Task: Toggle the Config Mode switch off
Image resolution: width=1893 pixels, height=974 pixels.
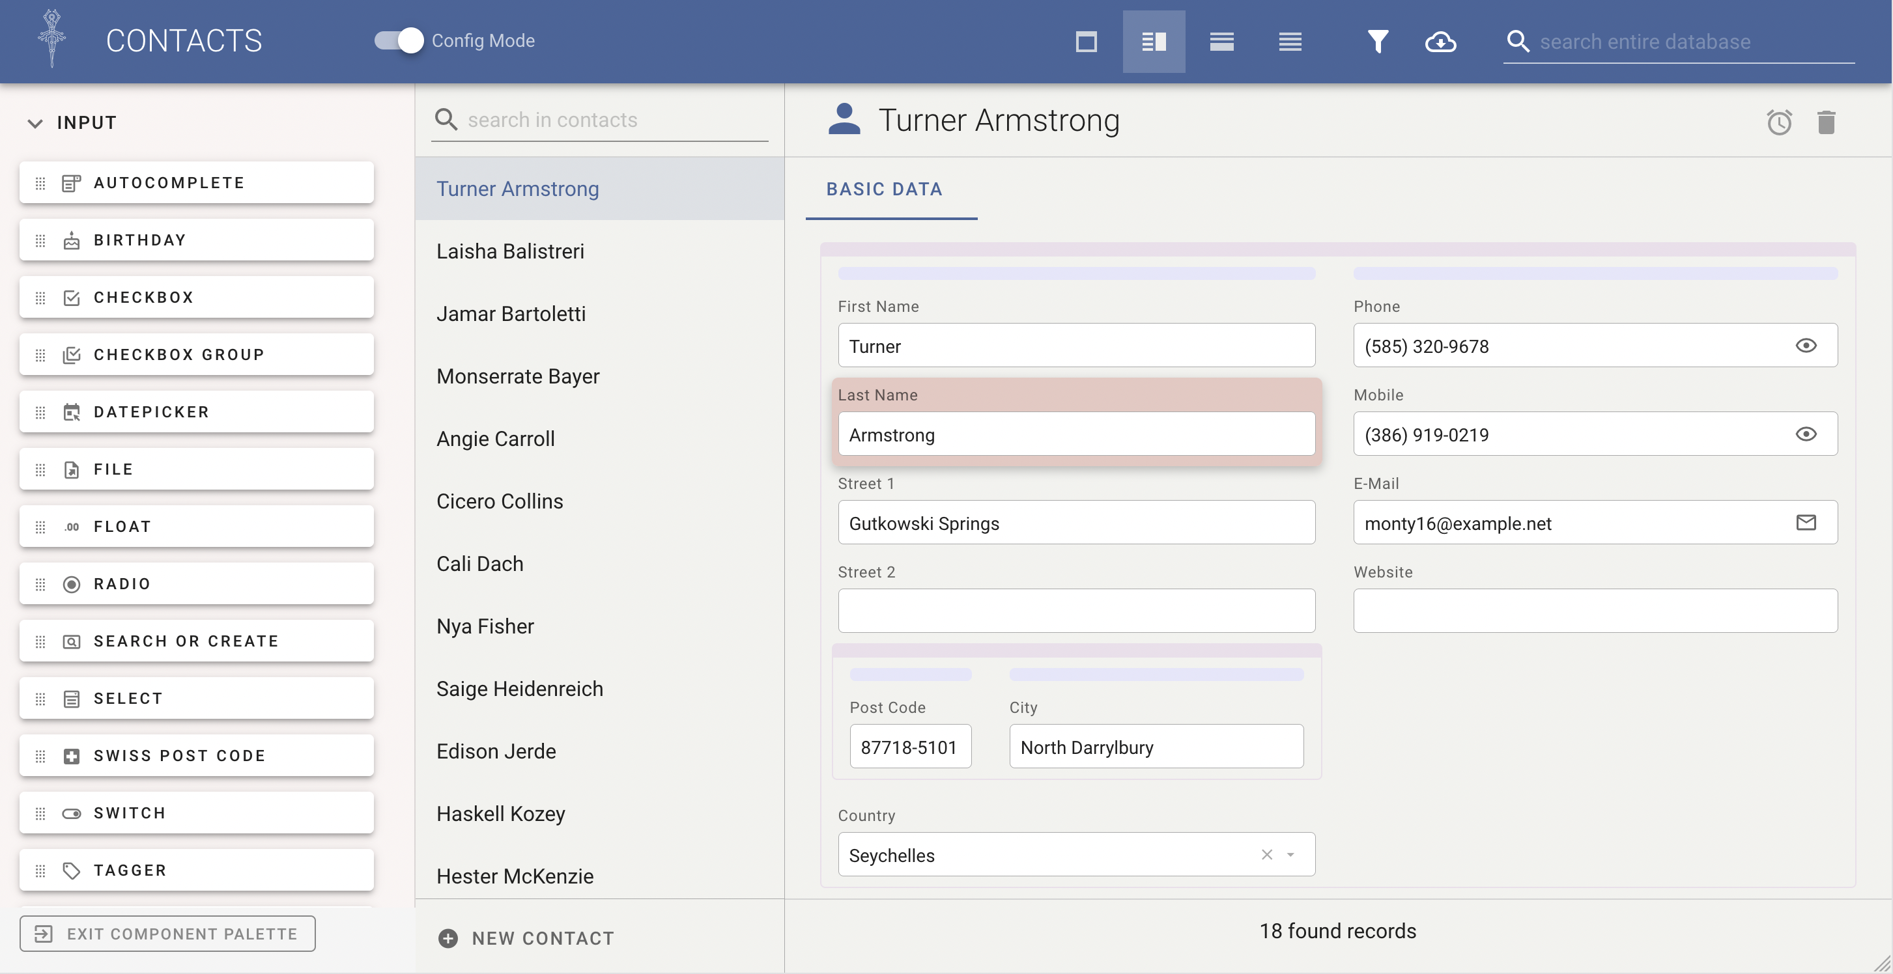Action: pos(399,40)
